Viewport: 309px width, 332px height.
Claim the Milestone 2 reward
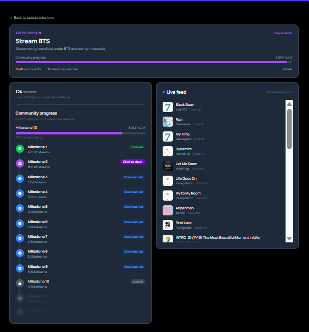(x=133, y=162)
